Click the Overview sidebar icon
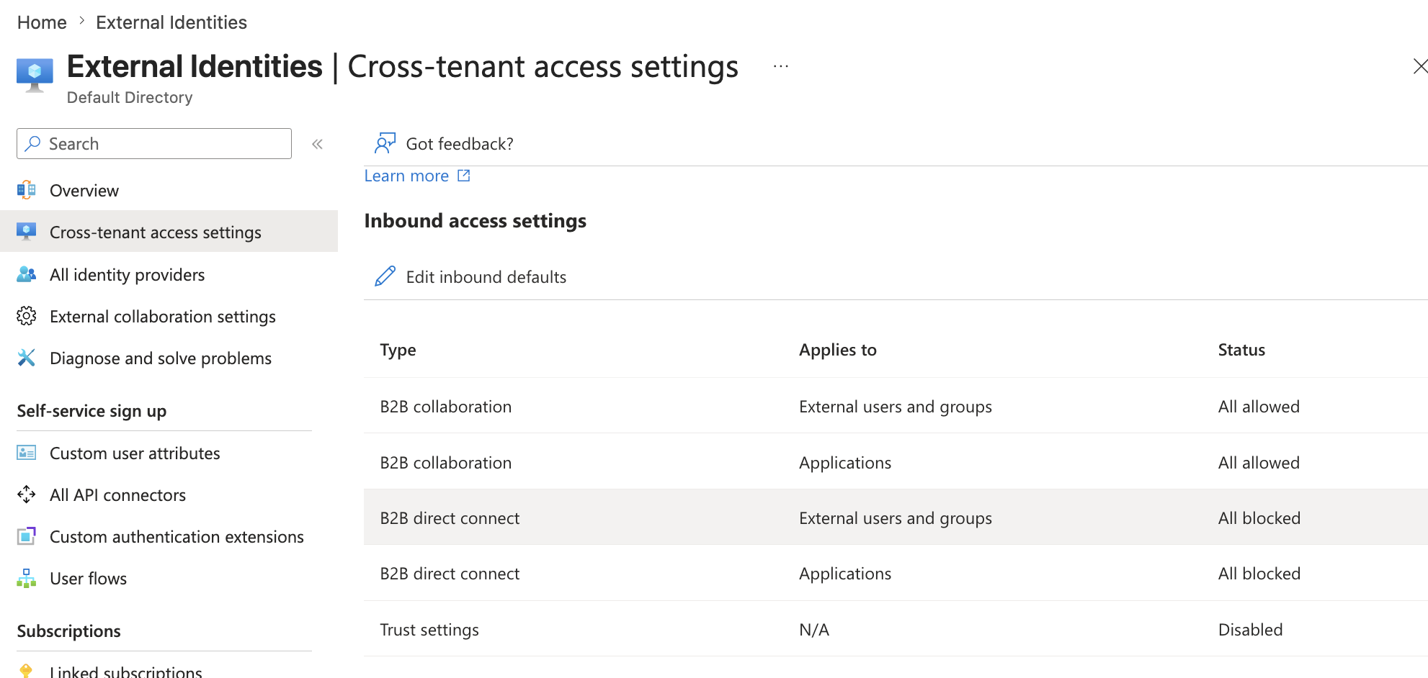The width and height of the screenshot is (1428, 678). click(27, 190)
